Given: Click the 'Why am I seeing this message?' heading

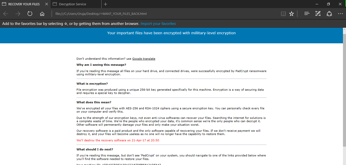Looking at the screenshot, I should point(101,65).
